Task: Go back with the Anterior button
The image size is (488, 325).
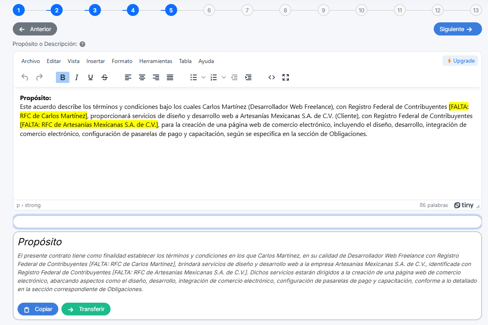Action: pos(35,29)
